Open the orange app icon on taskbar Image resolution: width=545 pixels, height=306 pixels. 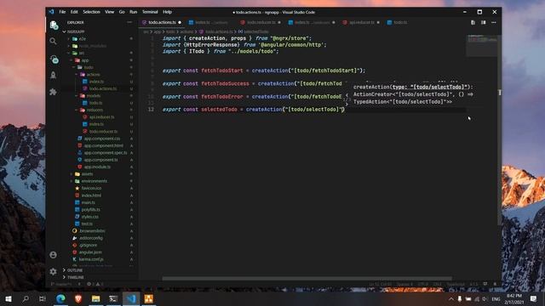click(149, 298)
